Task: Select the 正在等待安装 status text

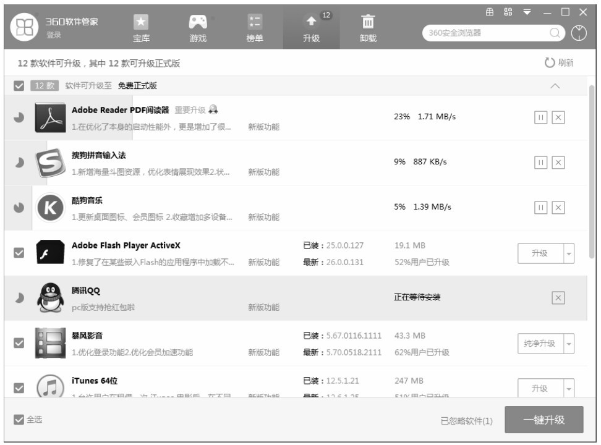Action: [x=417, y=297]
